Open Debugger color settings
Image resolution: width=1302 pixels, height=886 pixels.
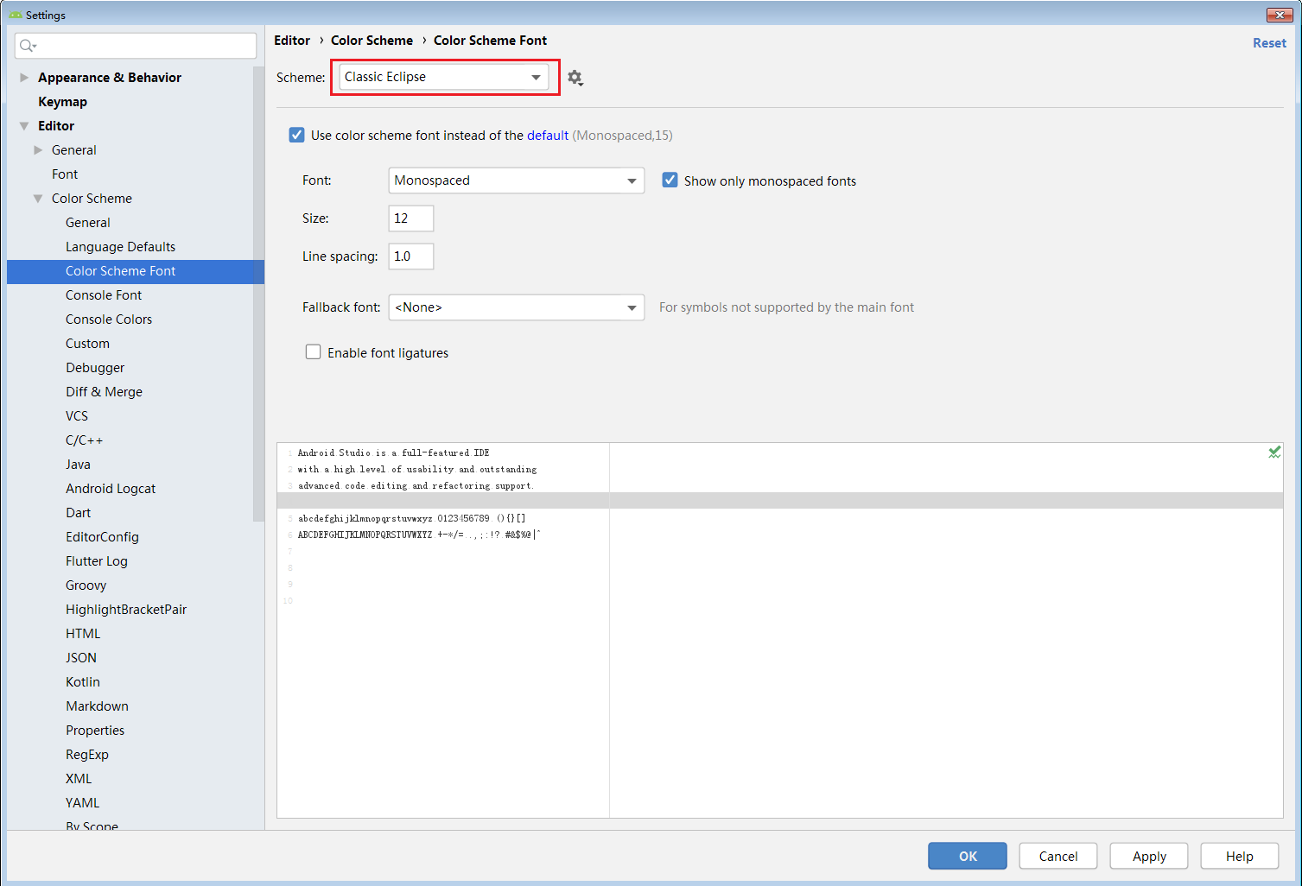click(95, 368)
